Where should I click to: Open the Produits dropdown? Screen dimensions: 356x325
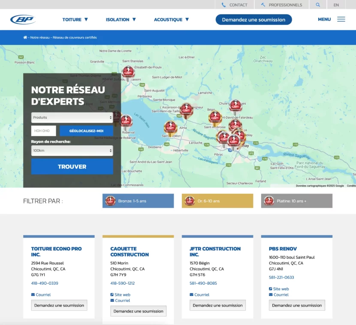pos(72,117)
